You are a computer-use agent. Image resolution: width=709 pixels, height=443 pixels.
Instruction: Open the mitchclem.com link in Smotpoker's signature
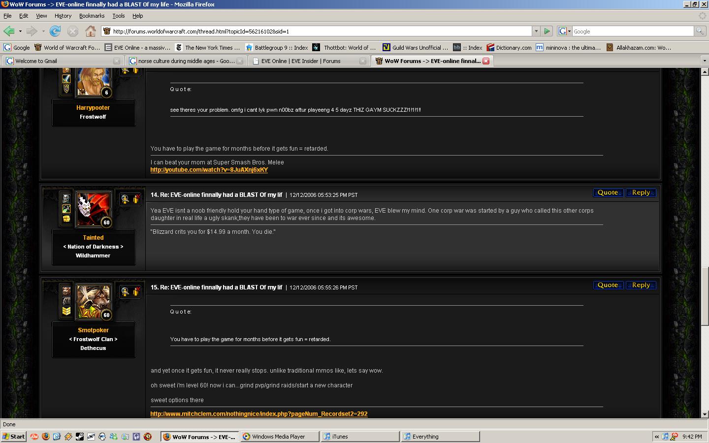259,414
